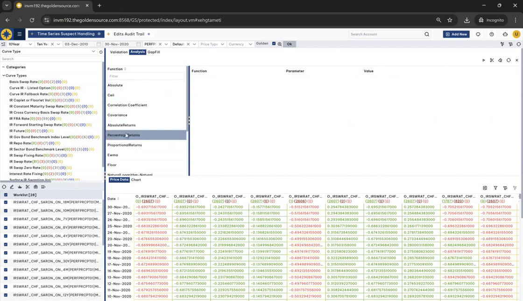Select the Price Data tab
The height and width of the screenshot is (301, 523).
(x=119, y=180)
